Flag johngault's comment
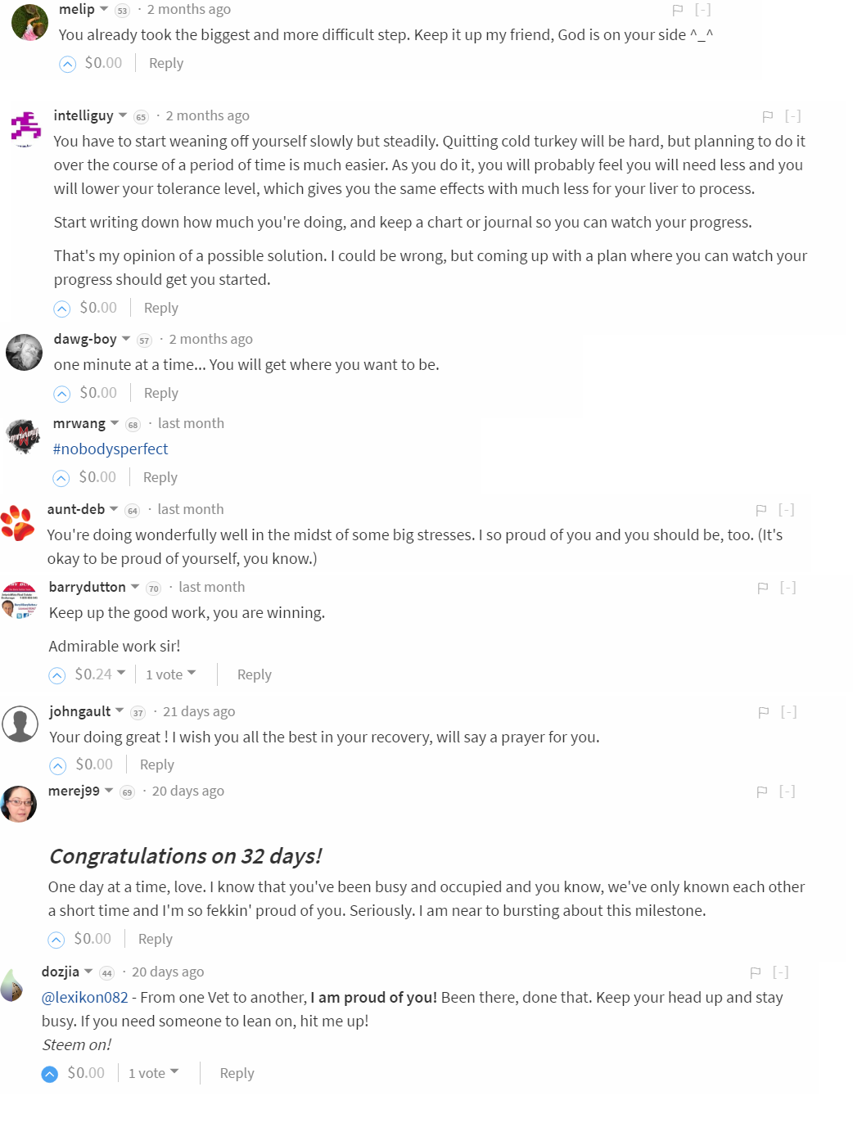Viewport: 862px width, 1132px height. coord(763,712)
